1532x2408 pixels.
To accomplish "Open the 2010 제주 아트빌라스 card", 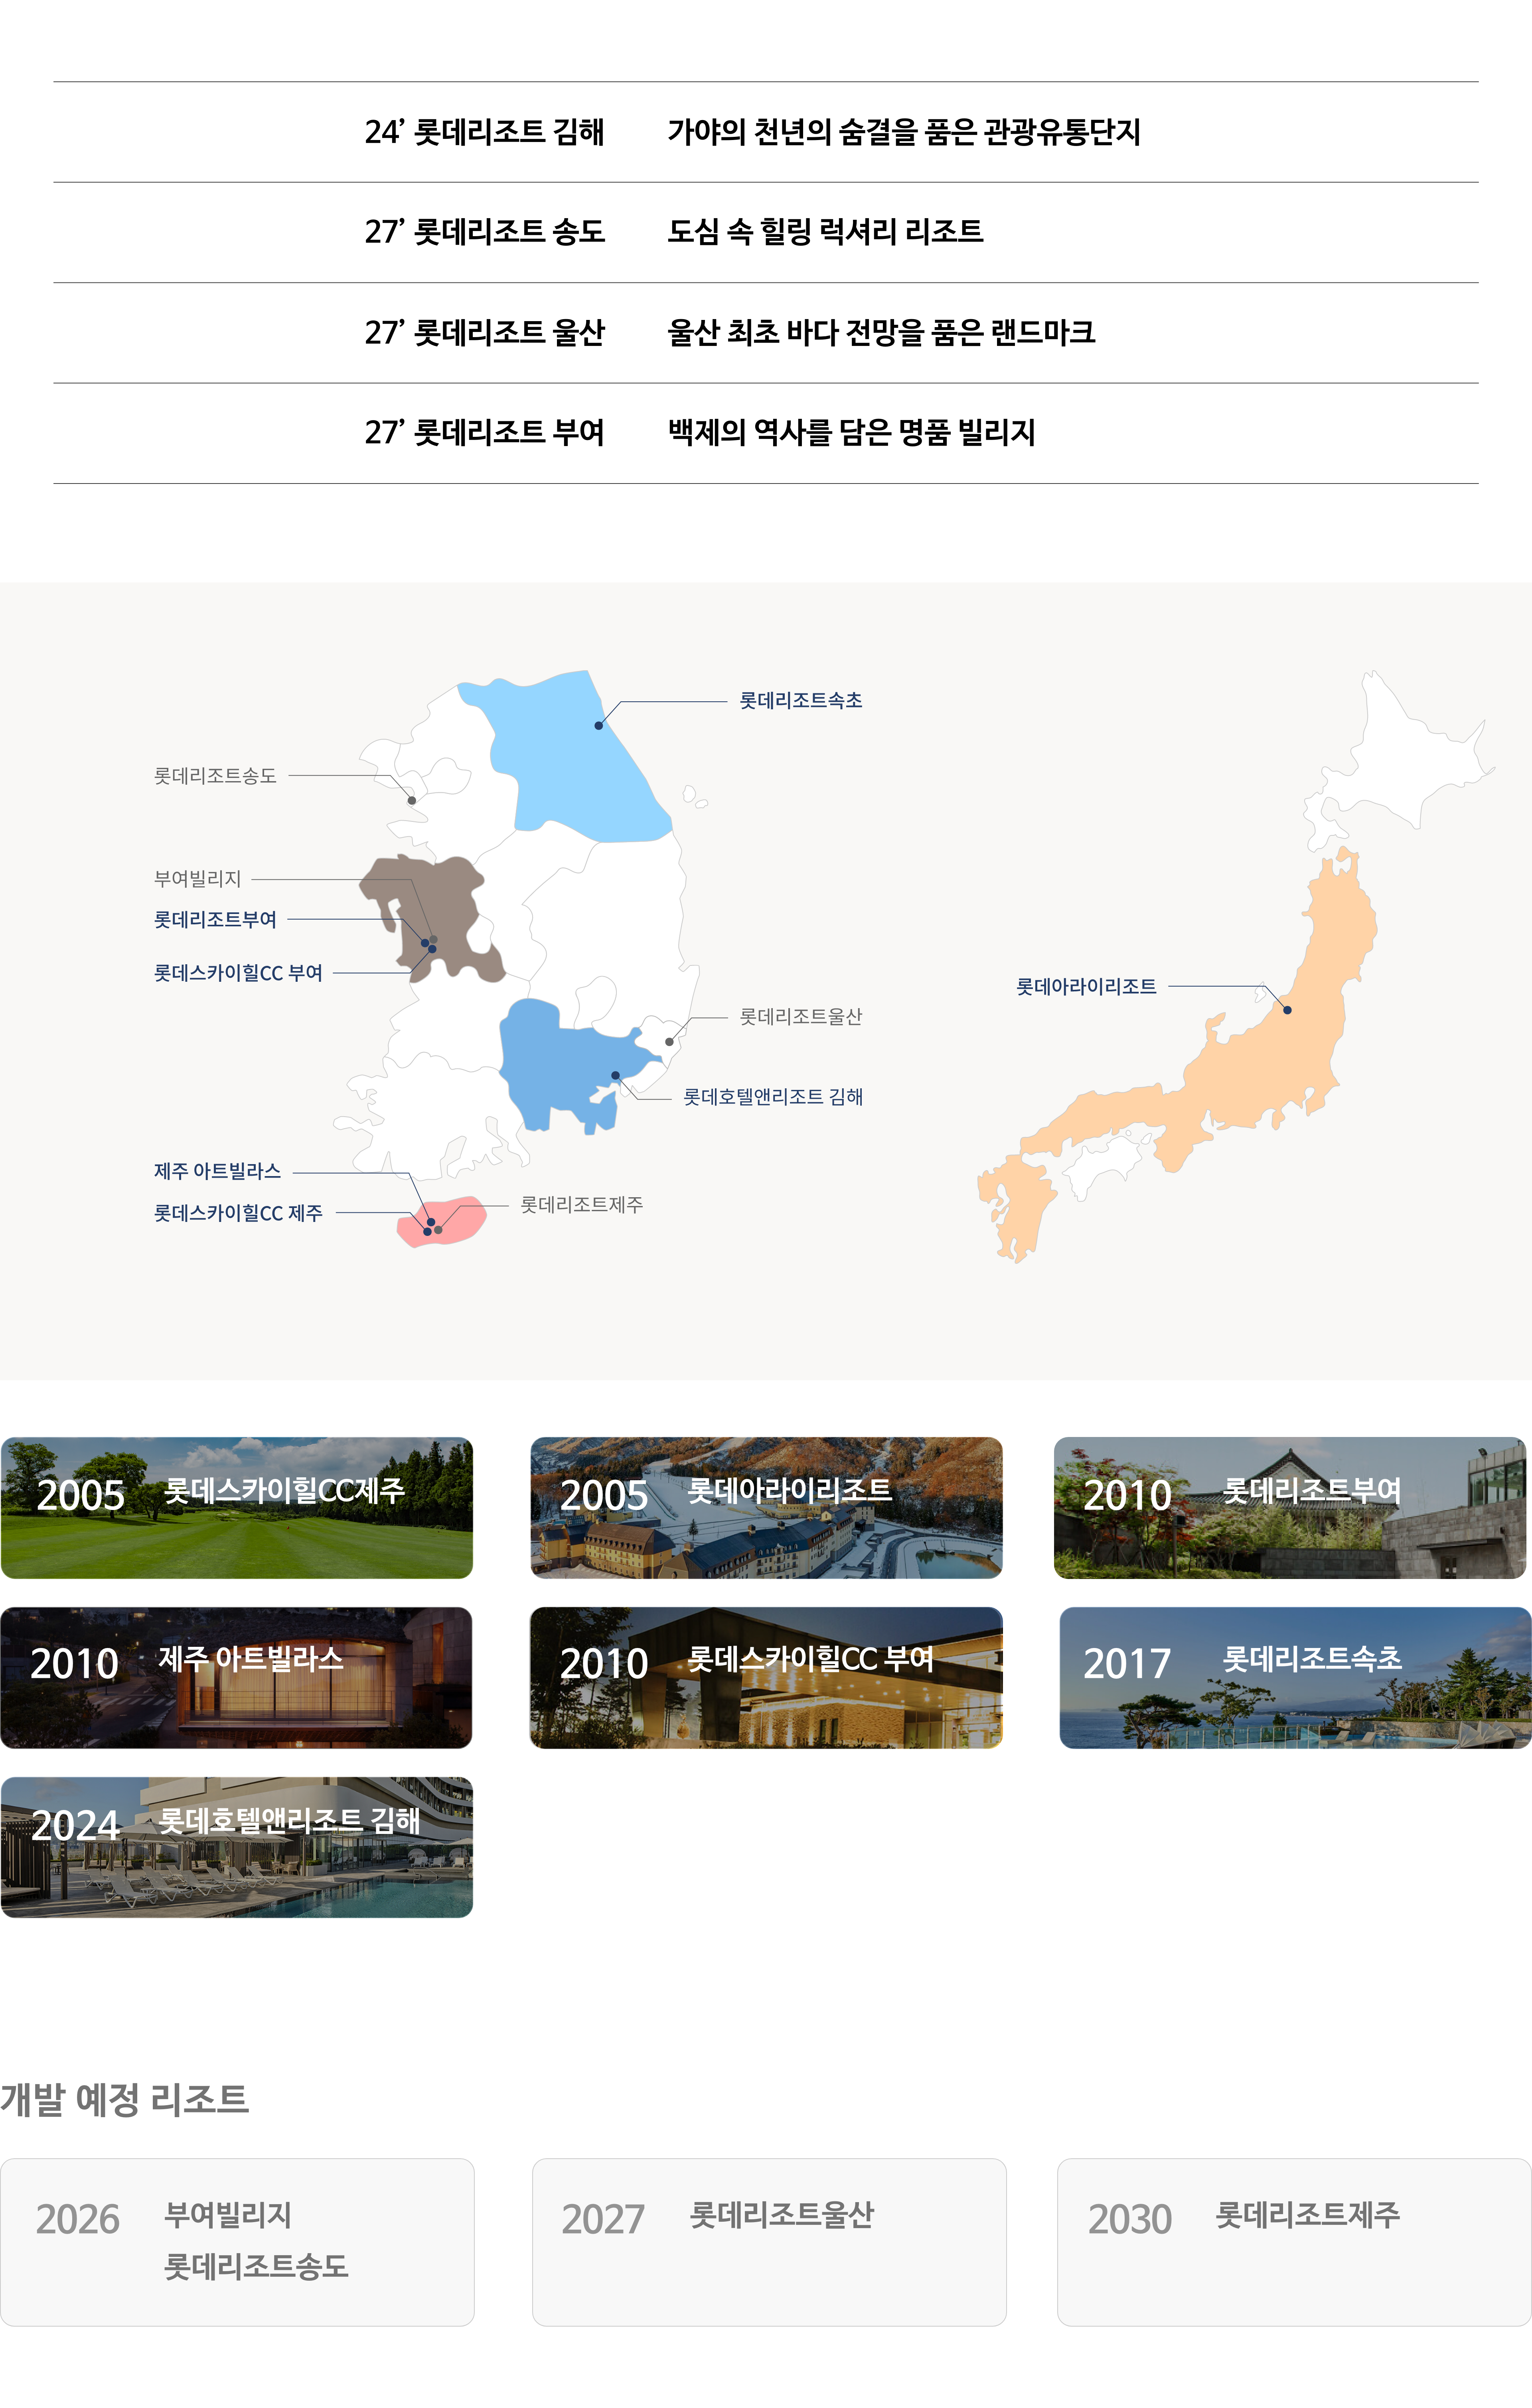I will point(237,1677).
